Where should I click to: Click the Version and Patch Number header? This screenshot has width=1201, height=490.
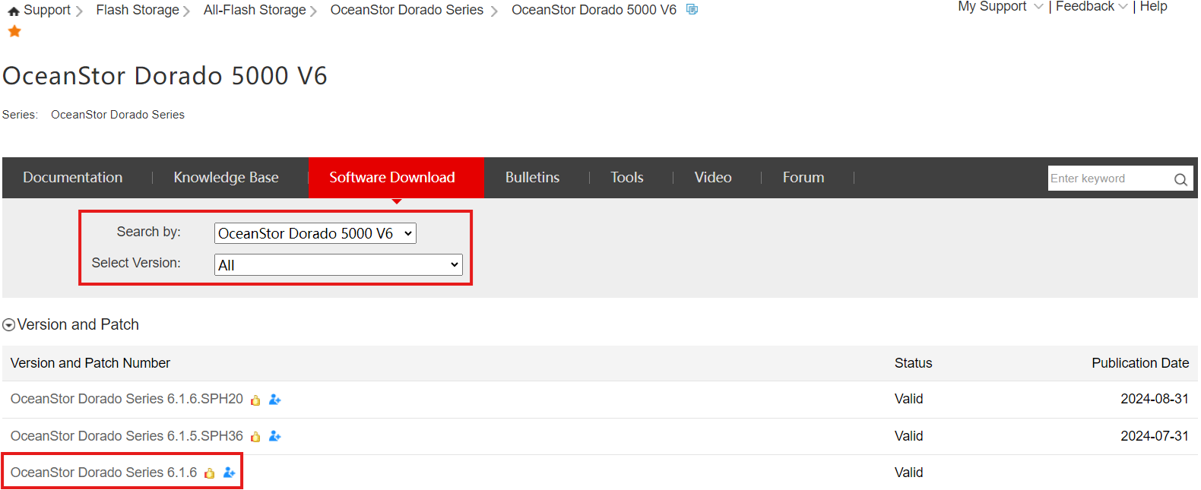point(90,363)
